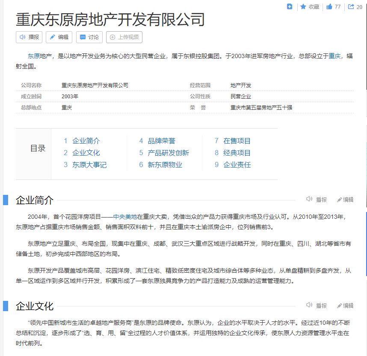The height and width of the screenshot is (356, 367).
Task: Click the chat bubble icon in 讨论 button
Action: 83,37
